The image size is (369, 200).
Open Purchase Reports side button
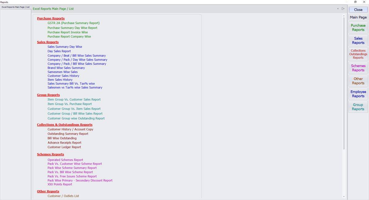pyautogui.click(x=358, y=28)
